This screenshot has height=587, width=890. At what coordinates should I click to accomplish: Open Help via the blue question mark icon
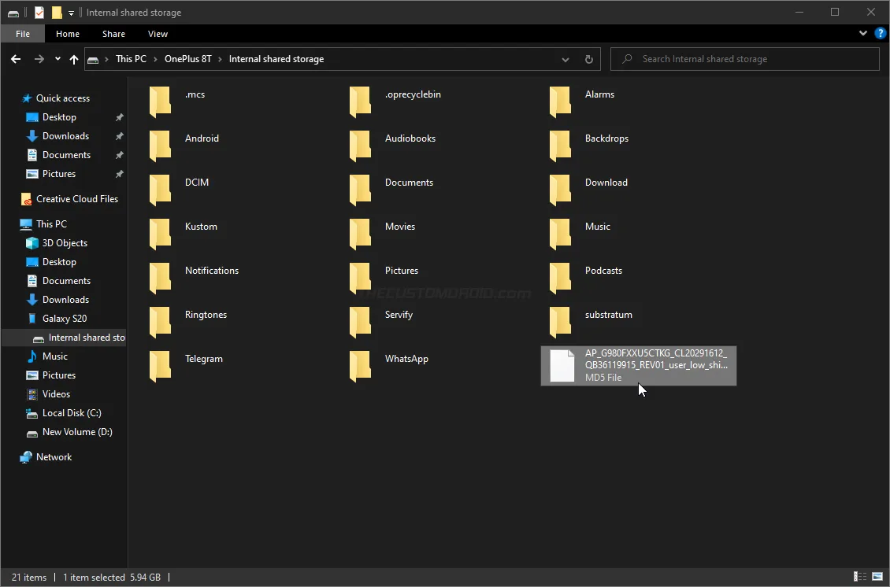[x=880, y=33]
